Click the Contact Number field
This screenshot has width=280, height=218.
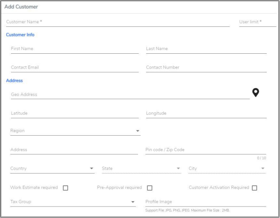[x=206, y=68]
